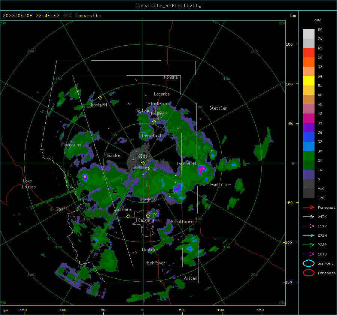Click the green 22JP arrow in the legend
The image size is (337, 315).
(x=309, y=245)
